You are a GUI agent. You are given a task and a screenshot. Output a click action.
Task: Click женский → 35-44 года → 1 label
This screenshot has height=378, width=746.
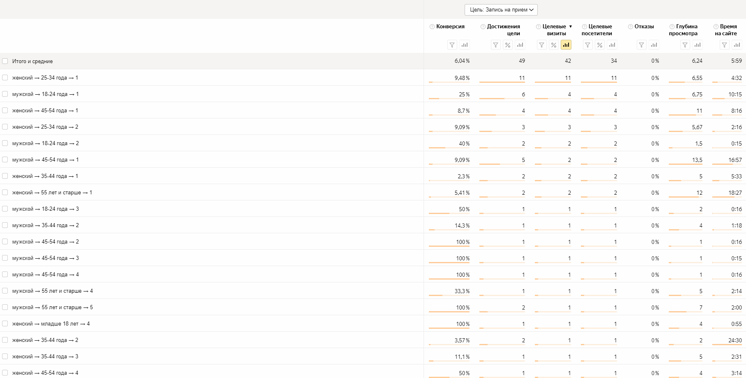coord(45,176)
